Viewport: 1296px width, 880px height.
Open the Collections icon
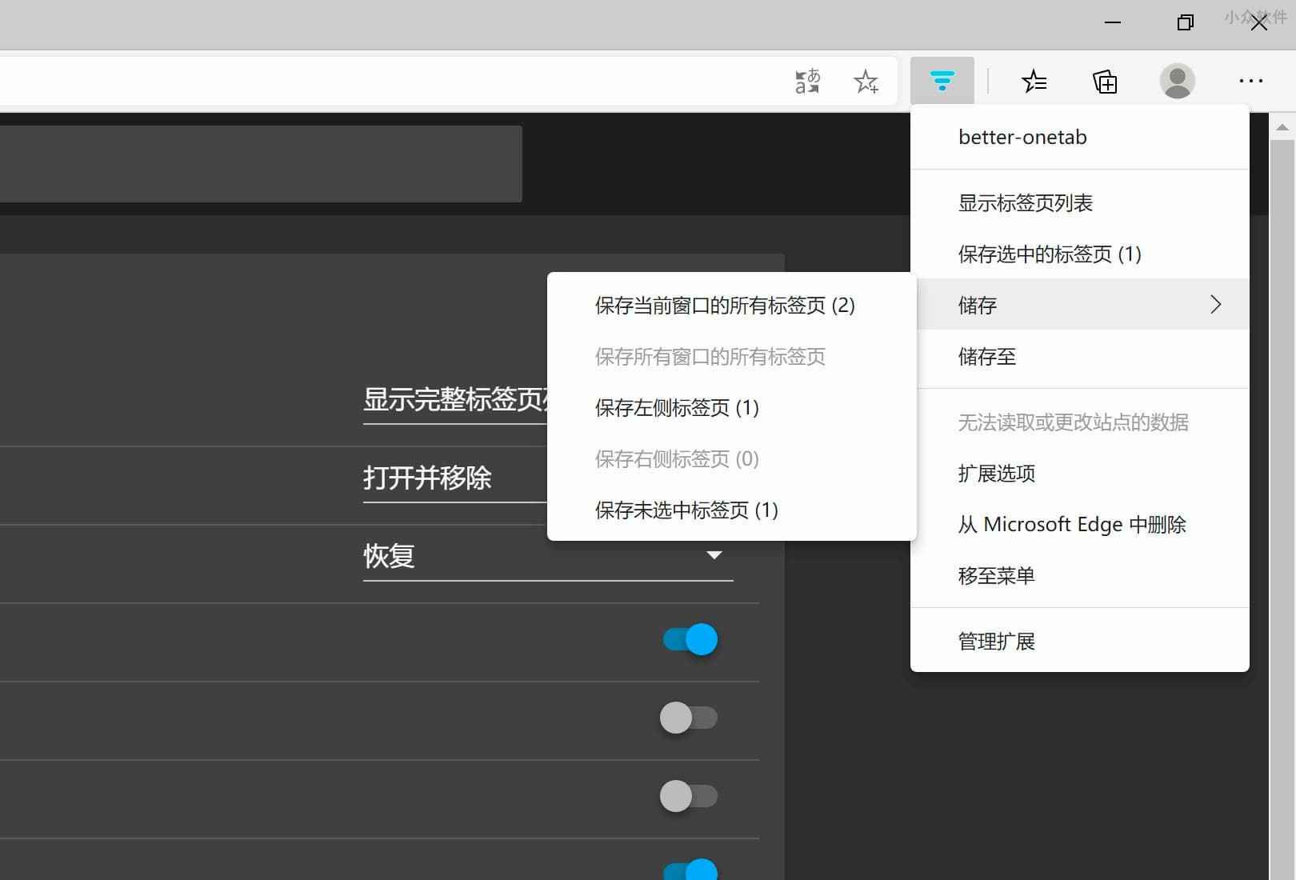coord(1105,81)
